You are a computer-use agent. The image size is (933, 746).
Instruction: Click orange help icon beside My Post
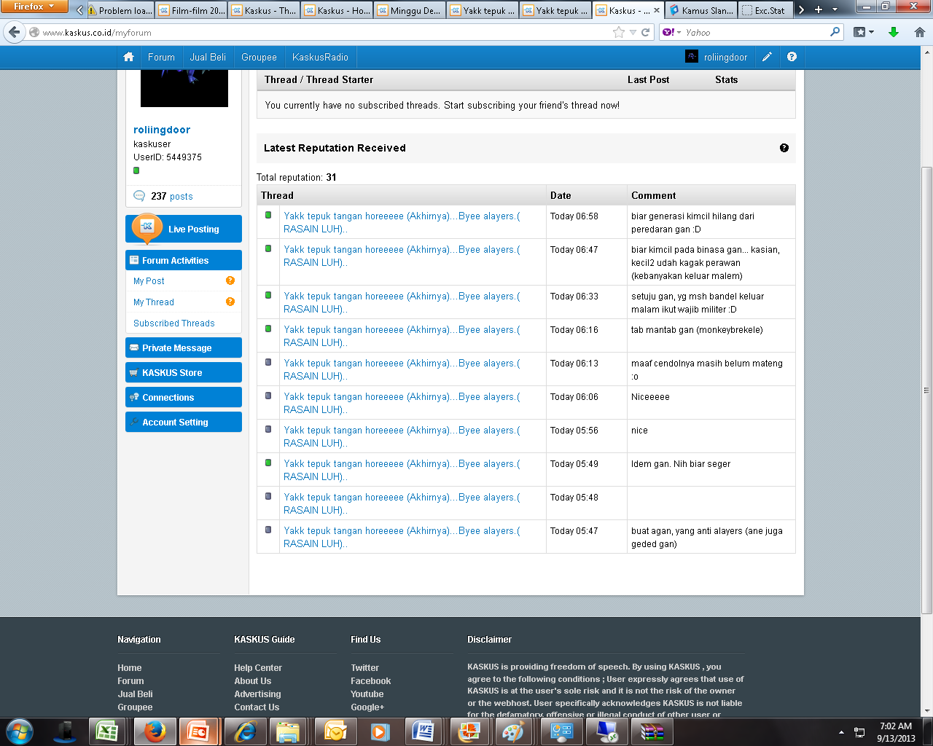(x=230, y=280)
